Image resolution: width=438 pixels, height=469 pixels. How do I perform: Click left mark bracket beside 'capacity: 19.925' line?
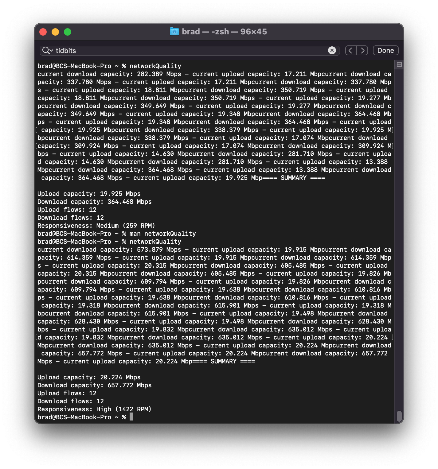[x=36, y=130]
